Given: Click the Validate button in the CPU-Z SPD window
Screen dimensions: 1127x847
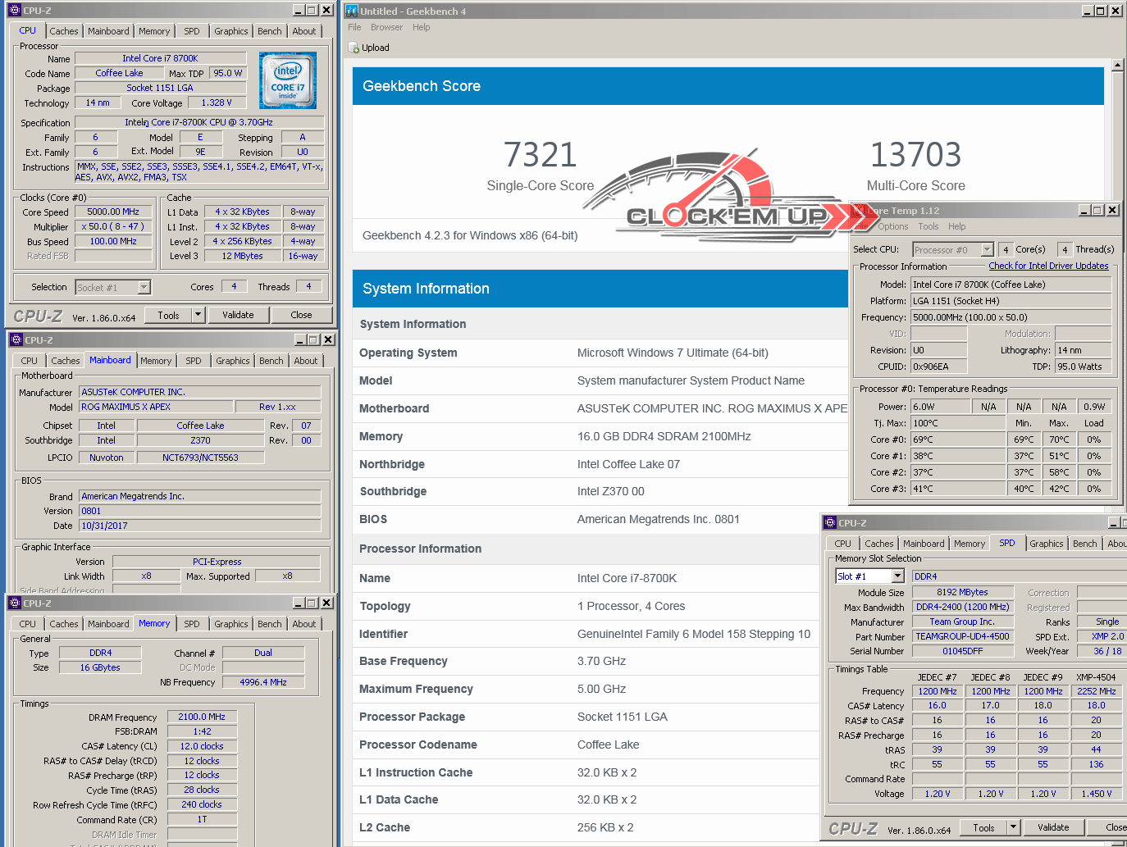Looking at the screenshot, I should click(1053, 827).
